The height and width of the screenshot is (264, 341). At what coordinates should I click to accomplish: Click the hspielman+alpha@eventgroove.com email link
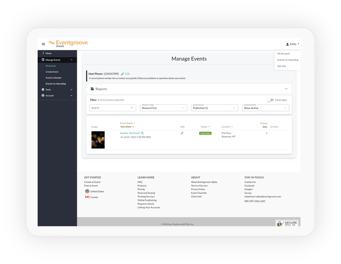coord(262,197)
